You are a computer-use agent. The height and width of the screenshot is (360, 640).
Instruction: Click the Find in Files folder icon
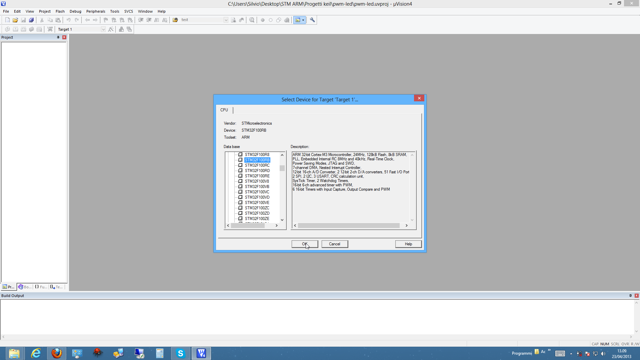tap(175, 20)
